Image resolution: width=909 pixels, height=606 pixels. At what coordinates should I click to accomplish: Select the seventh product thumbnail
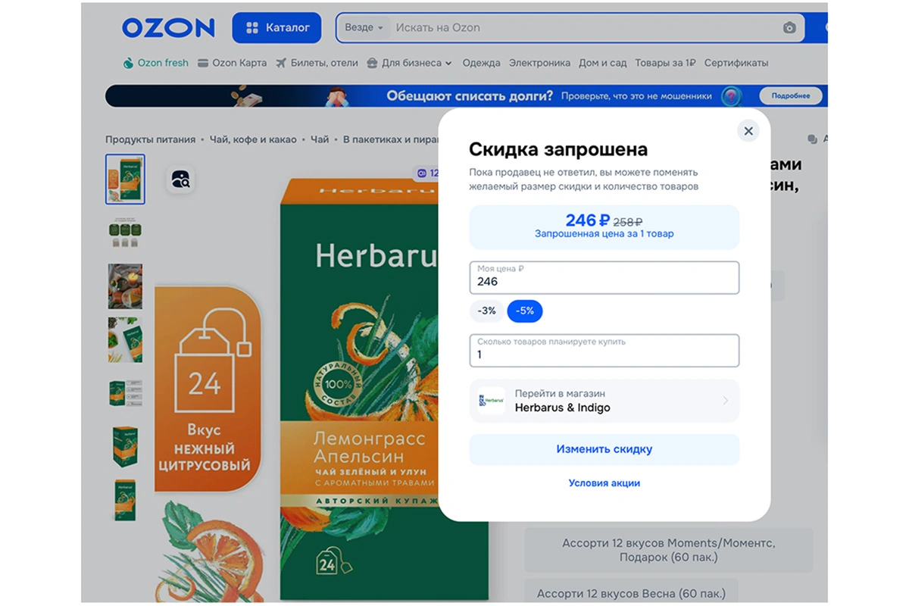click(x=125, y=500)
